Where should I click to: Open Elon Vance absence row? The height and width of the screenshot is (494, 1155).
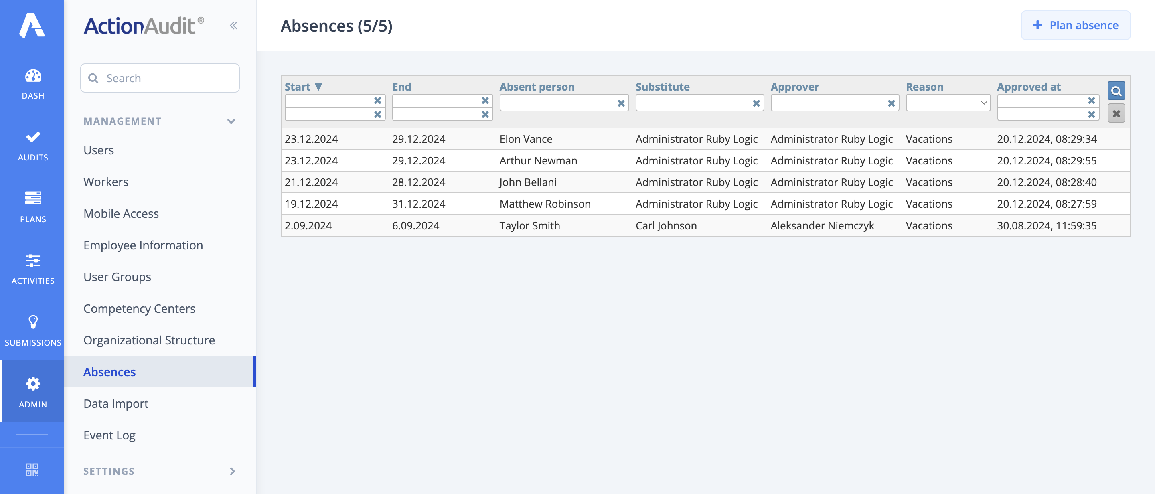click(525, 139)
